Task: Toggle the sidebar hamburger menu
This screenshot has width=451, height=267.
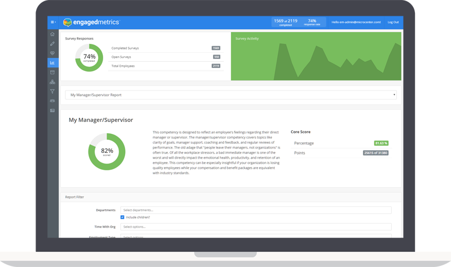Action: pos(53,22)
